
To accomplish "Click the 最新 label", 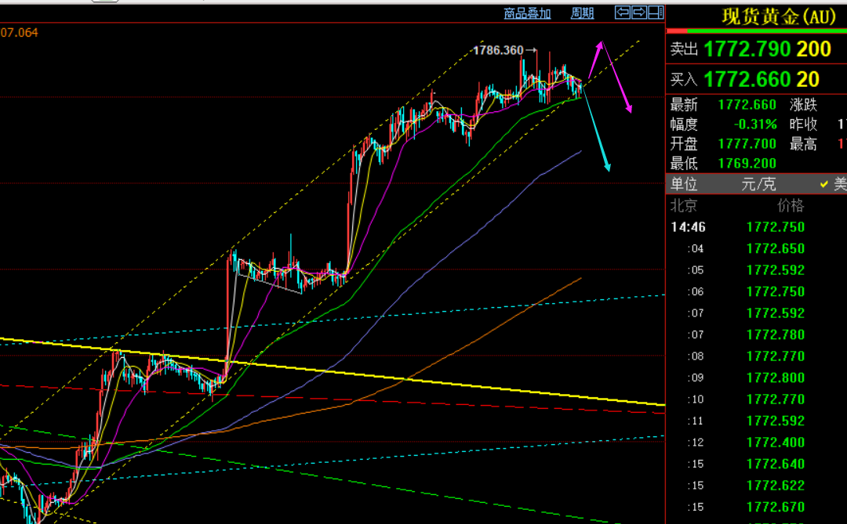I will (684, 105).
